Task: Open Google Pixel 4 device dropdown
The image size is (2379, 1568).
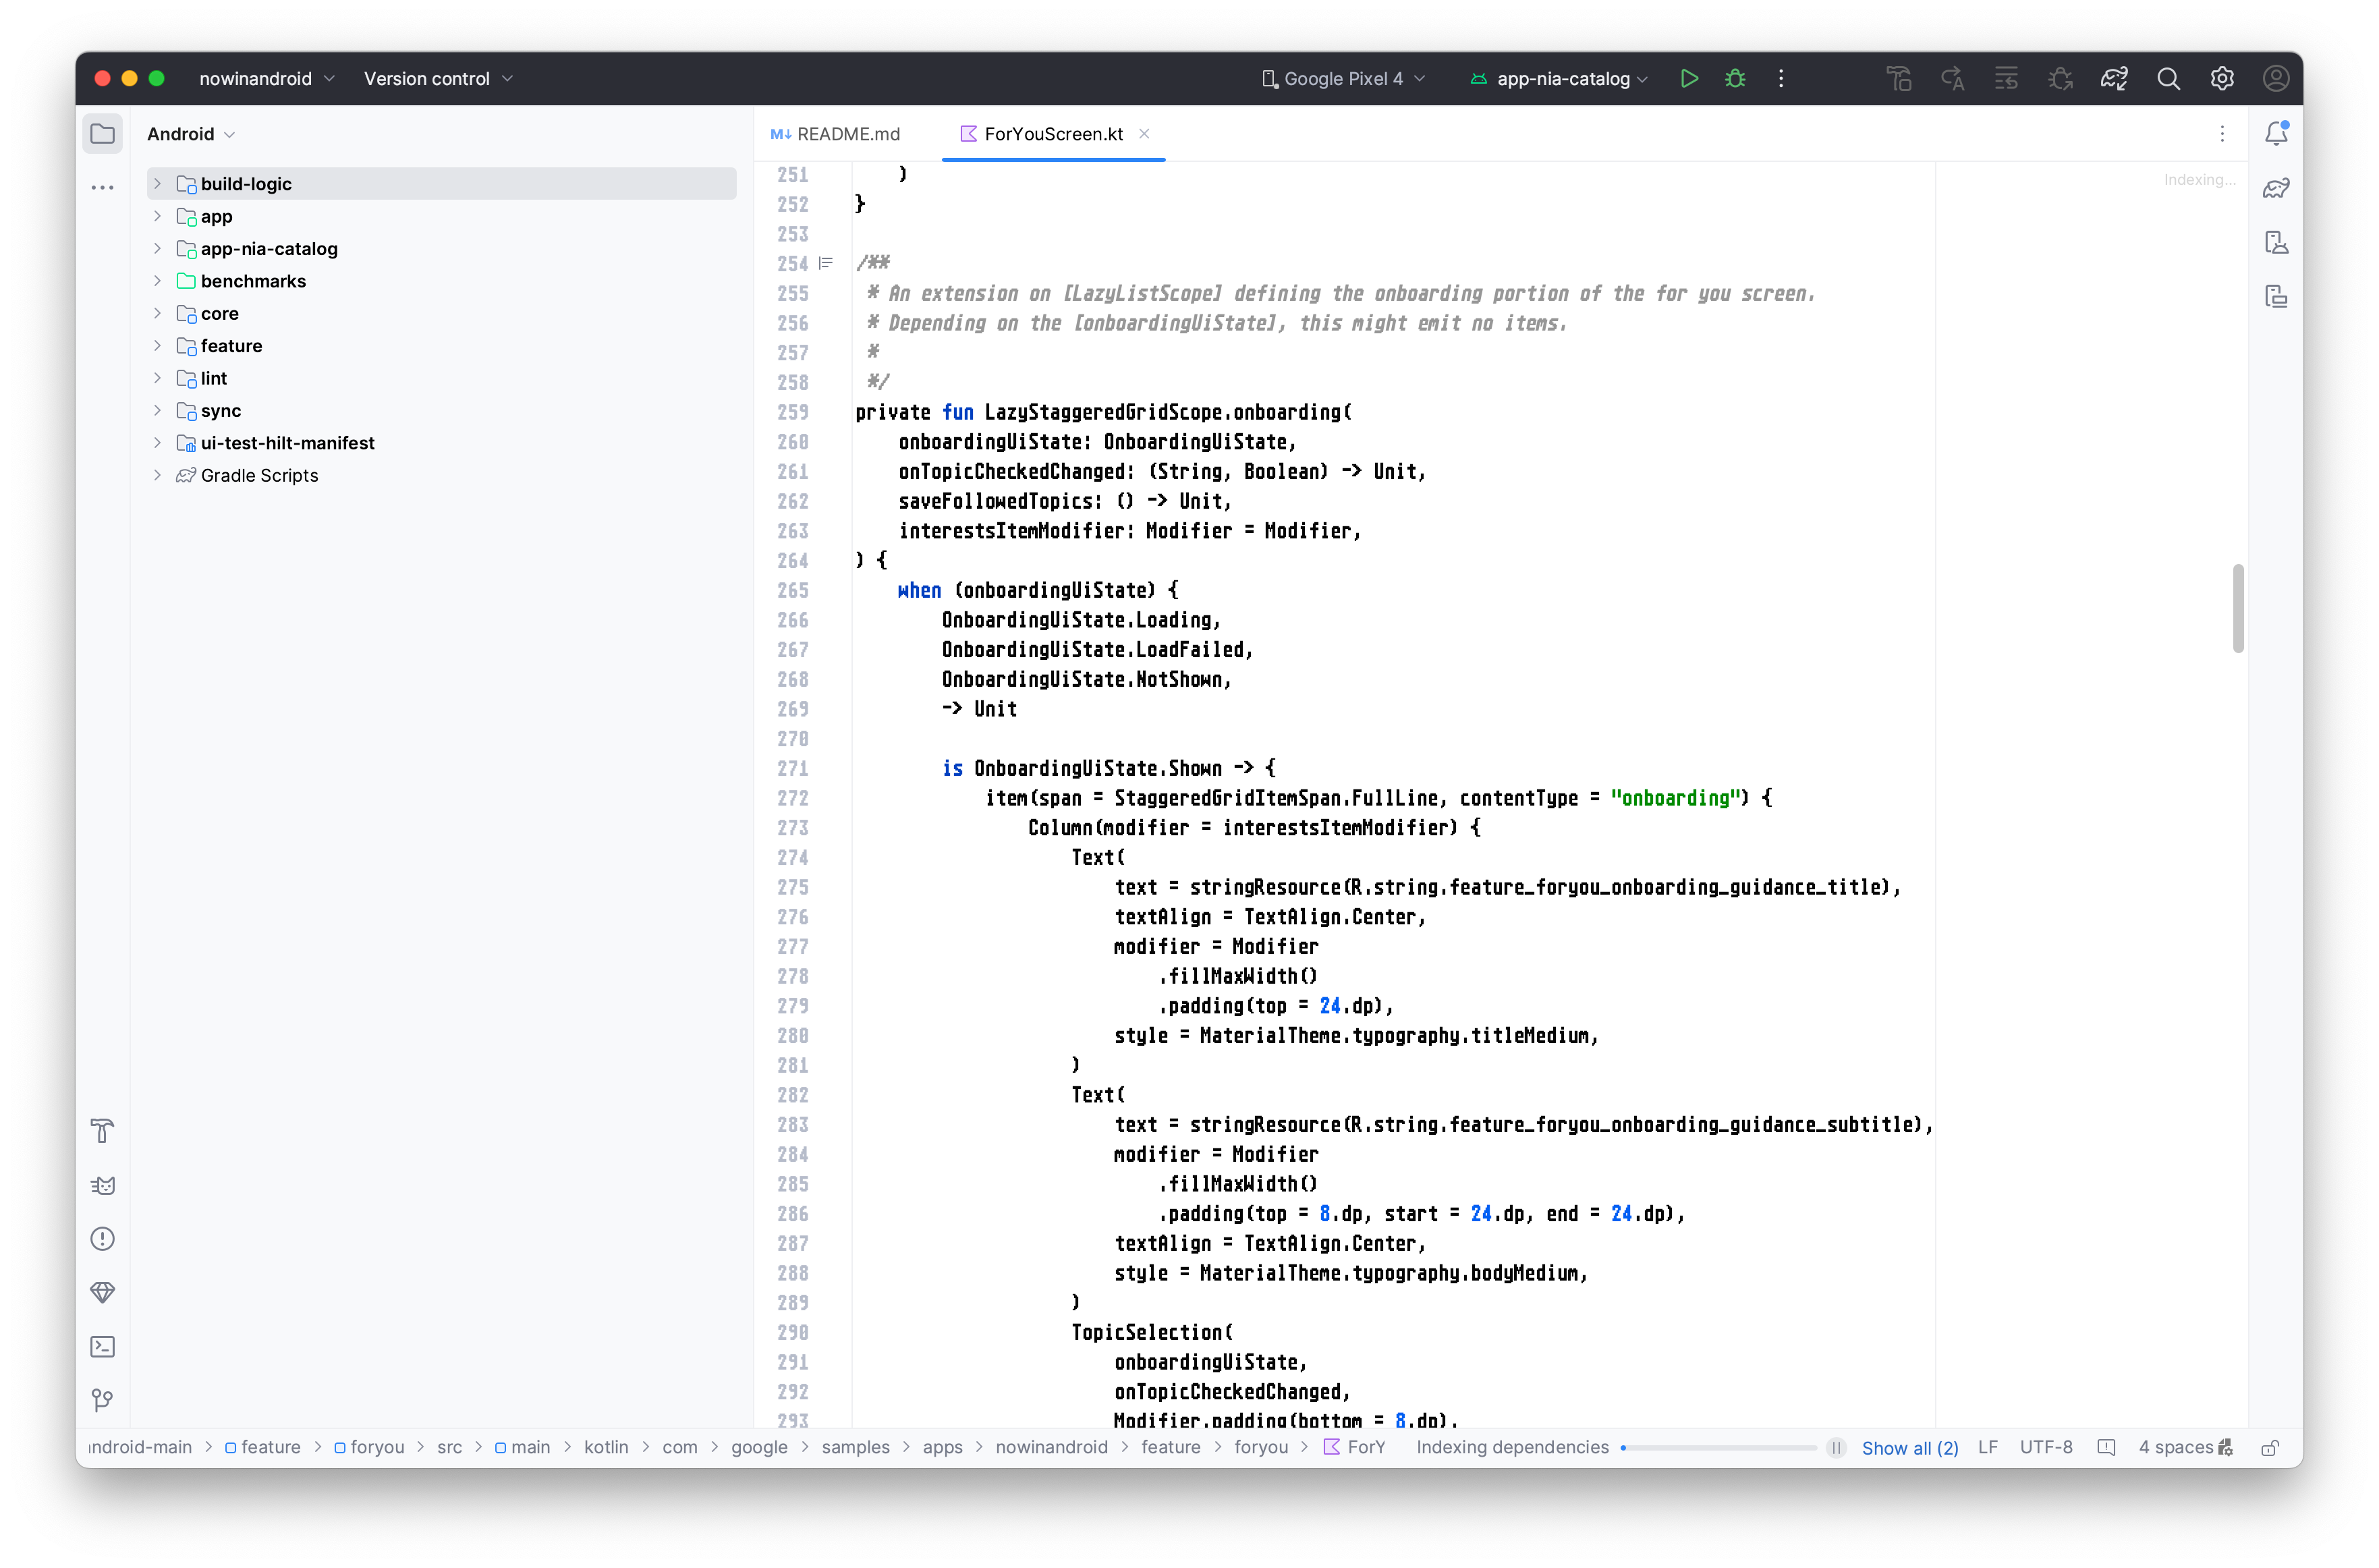Action: [1342, 78]
